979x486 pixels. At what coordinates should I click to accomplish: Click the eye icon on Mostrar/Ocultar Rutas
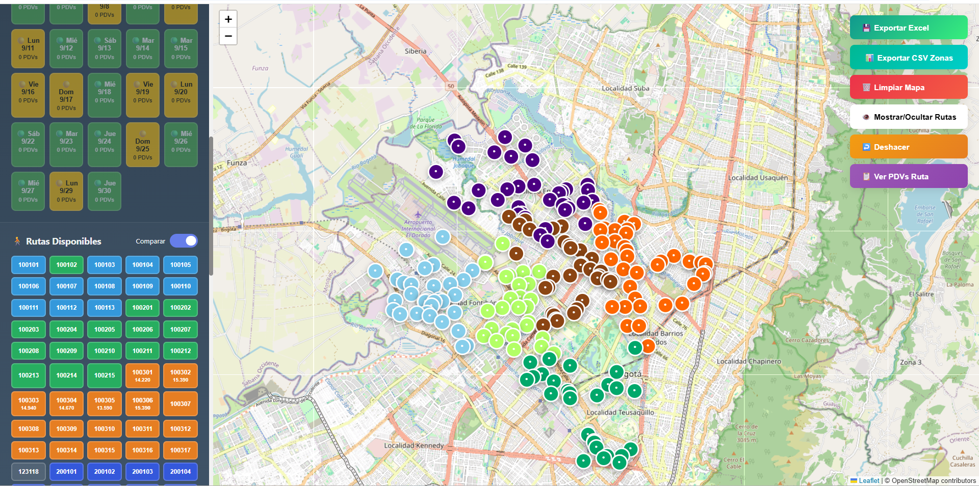tap(866, 117)
